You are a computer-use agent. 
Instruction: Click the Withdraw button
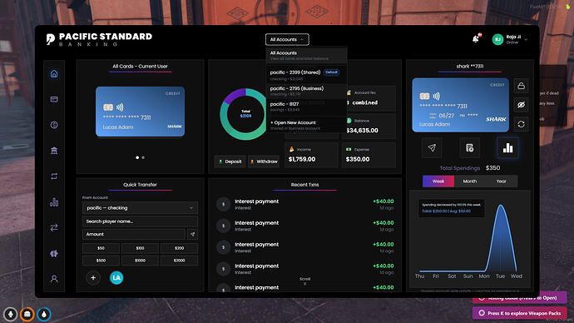(264, 161)
